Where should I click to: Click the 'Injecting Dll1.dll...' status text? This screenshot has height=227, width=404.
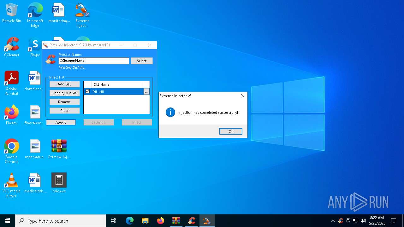tap(72, 67)
